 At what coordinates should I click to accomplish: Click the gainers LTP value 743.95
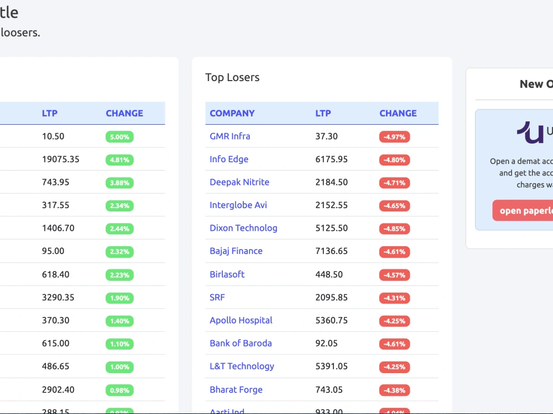pyautogui.click(x=56, y=182)
